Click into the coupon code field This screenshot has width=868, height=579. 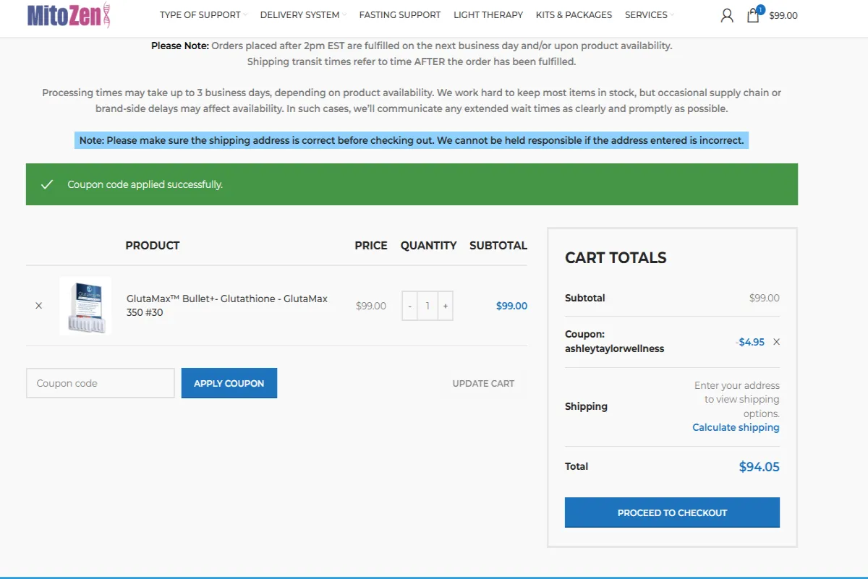click(x=100, y=383)
